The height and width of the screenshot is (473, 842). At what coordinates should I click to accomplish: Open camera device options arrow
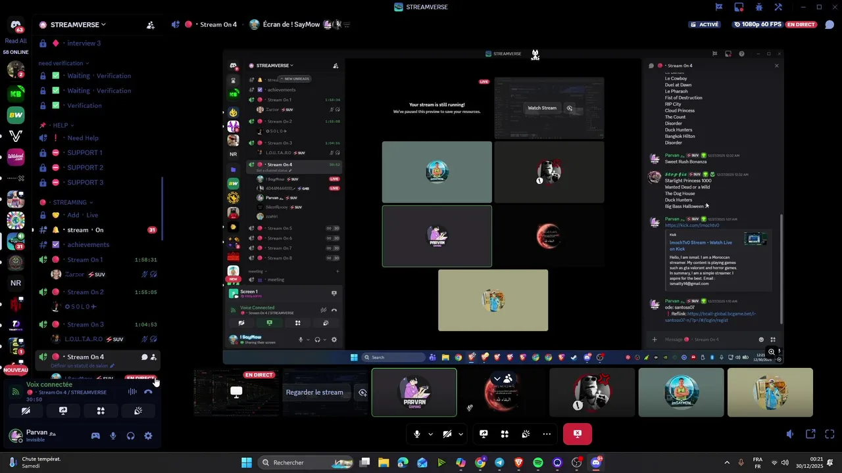pyautogui.click(x=460, y=434)
